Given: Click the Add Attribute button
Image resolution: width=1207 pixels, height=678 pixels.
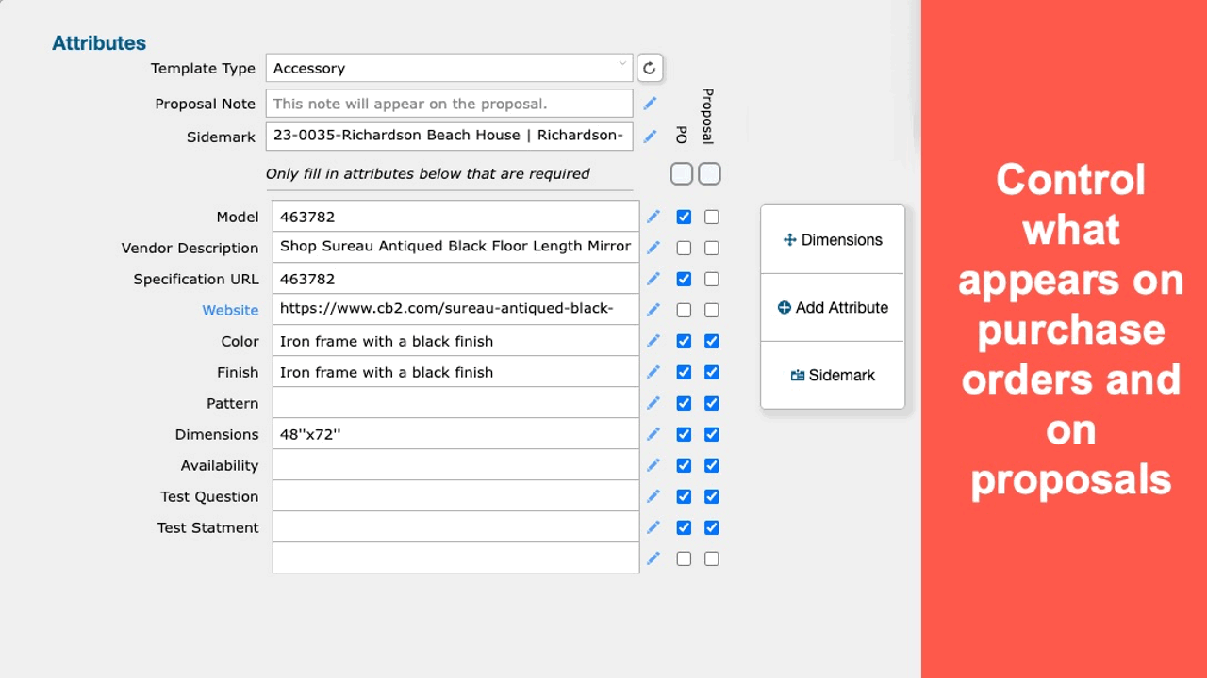Looking at the screenshot, I should [x=833, y=308].
